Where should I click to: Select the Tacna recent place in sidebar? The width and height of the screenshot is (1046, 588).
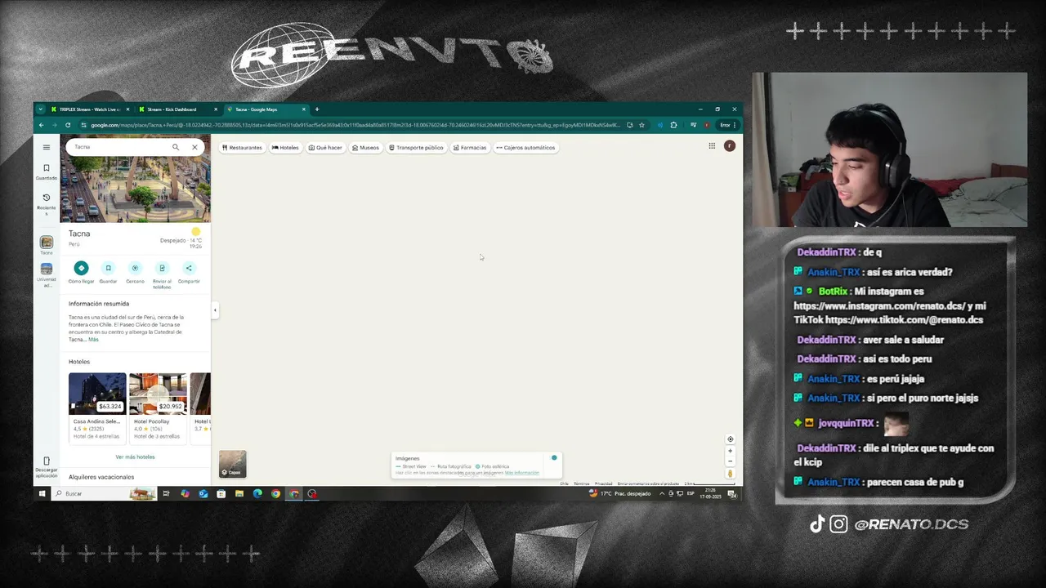pos(47,244)
